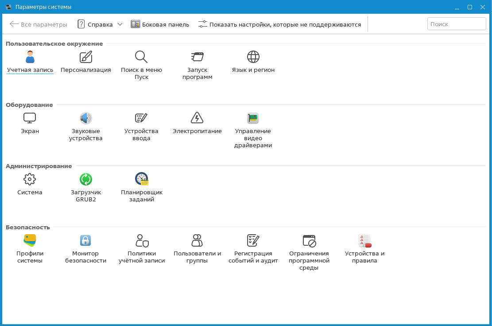Open Запуск программ module
The width and height of the screenshot is (492, 326).
(197, 57)
